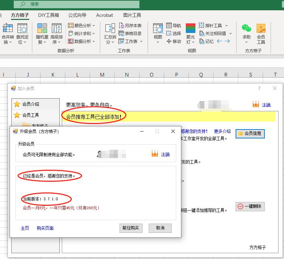Switch to the Acrobat ribbon tab

point(104,15)
